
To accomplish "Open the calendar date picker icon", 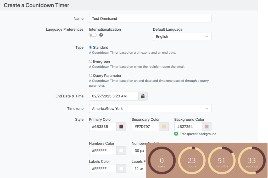I will 143,96.
